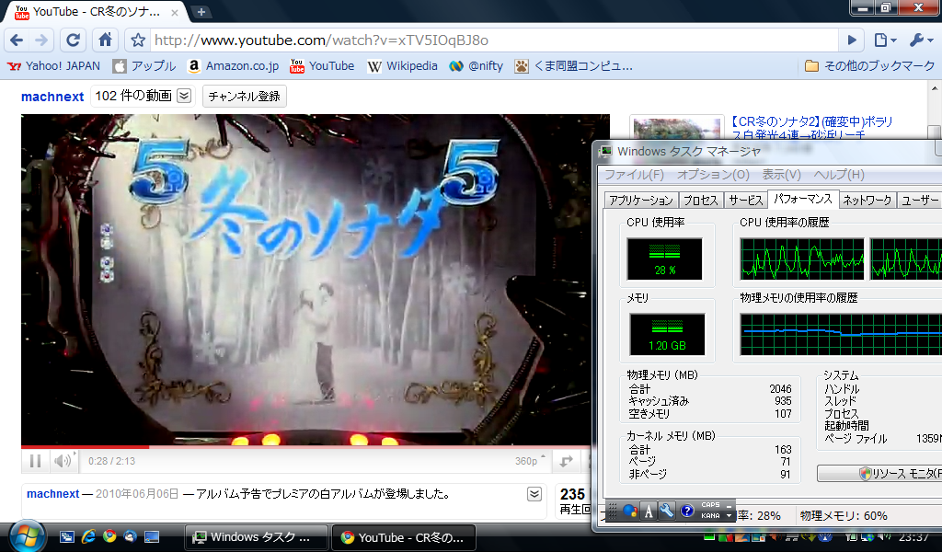Open the Amazon.co.jp bookmark
The image size is (942, 552).
[233, 66]
